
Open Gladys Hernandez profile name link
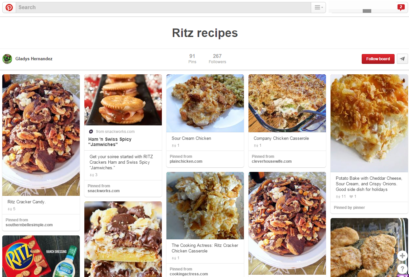click(34, 59)
